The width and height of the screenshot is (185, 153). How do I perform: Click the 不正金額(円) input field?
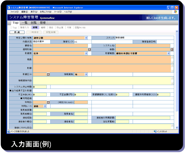tap(81, 95)
